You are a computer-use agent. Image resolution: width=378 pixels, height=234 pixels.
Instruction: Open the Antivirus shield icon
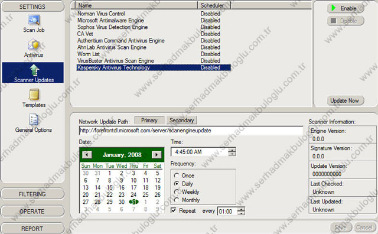(34, 48)
